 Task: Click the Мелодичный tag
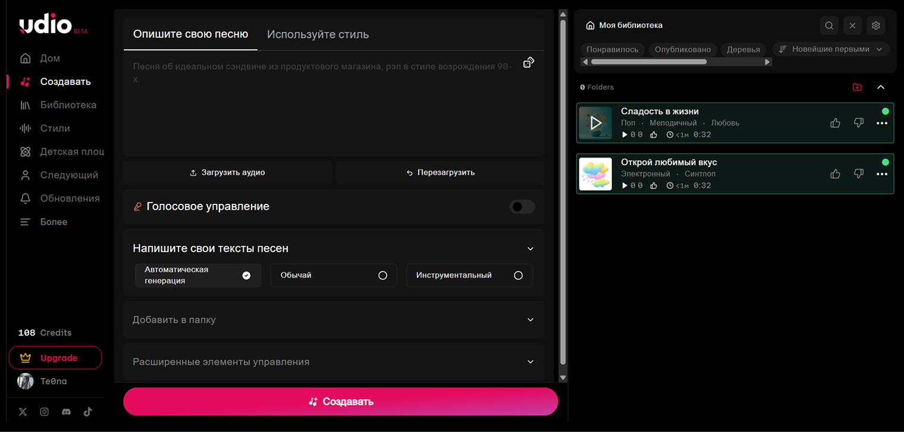coord(673,123)
